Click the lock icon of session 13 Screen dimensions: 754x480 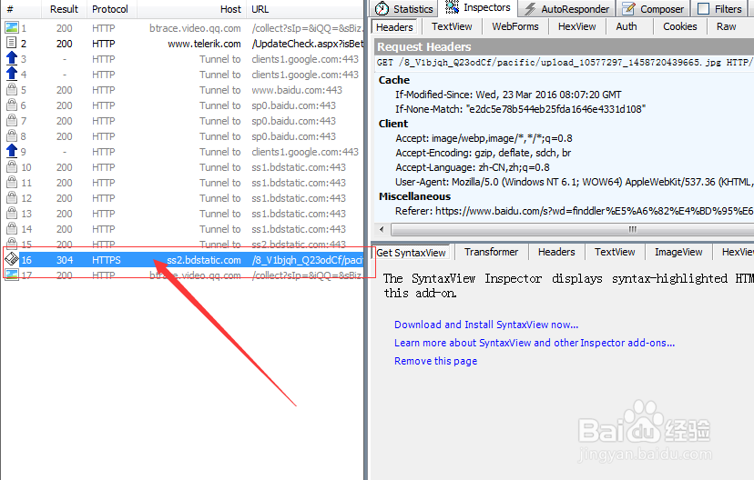(12, 213)
